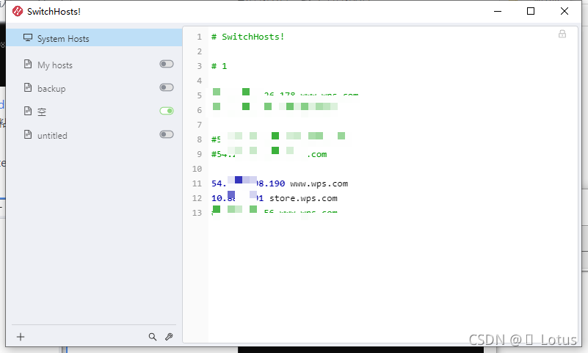Click the file icon next to My hosts

(28, 64)
